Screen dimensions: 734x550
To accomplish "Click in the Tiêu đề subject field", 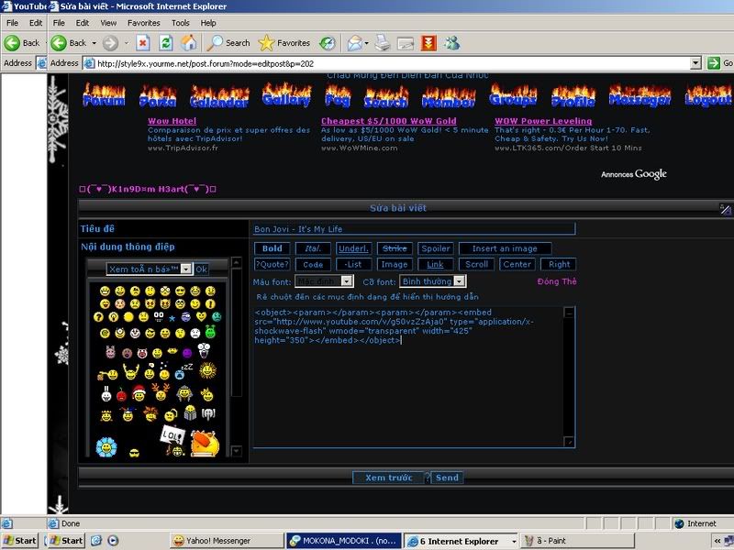I will (414, 228).
